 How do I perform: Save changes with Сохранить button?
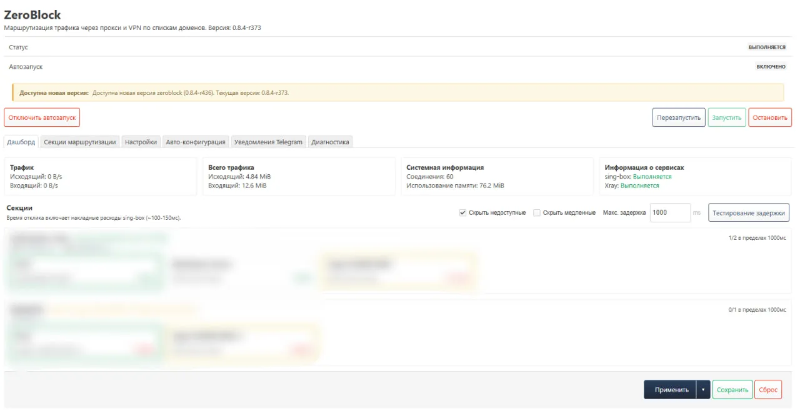point(732,389)
